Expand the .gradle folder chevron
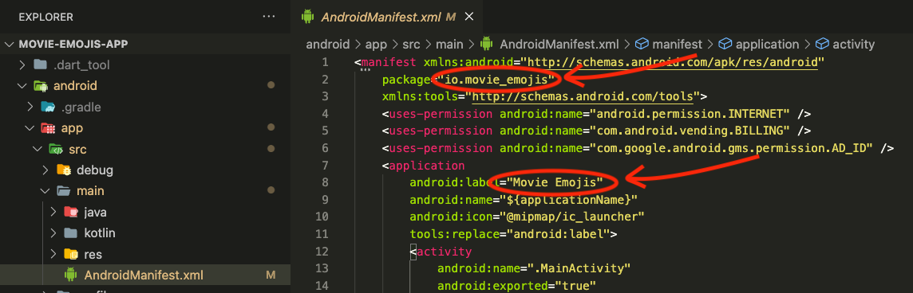This screenshot has width=913, height=293. (30, 107)
